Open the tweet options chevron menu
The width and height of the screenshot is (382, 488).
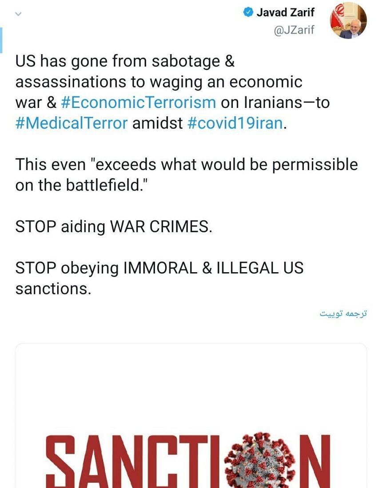[x=18, y=14]
